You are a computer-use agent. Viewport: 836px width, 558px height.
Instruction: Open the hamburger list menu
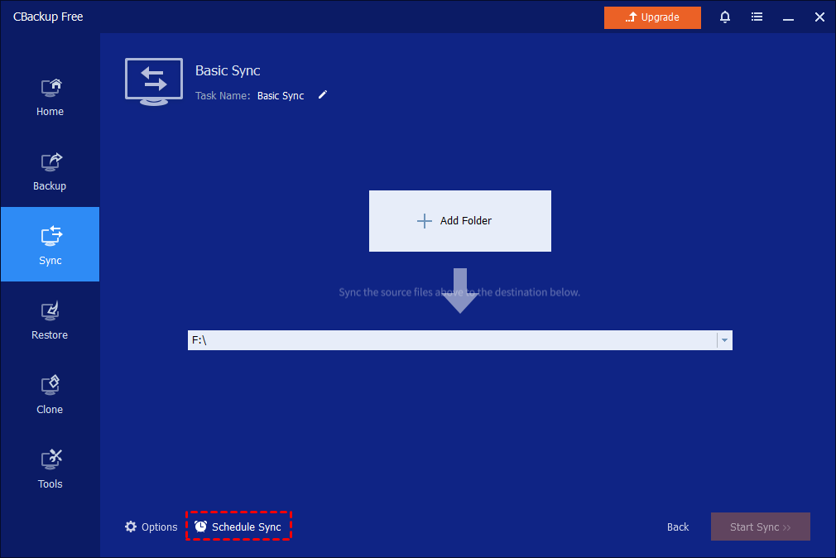tap(757, 17)
